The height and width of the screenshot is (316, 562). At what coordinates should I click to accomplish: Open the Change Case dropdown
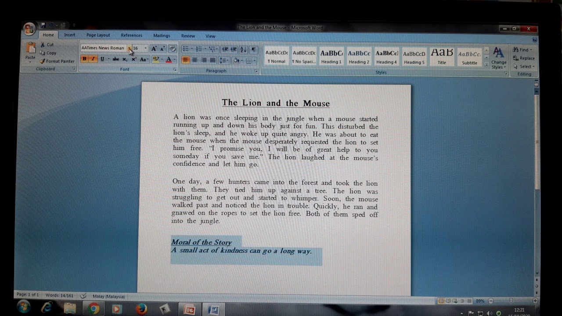(144, 59)
